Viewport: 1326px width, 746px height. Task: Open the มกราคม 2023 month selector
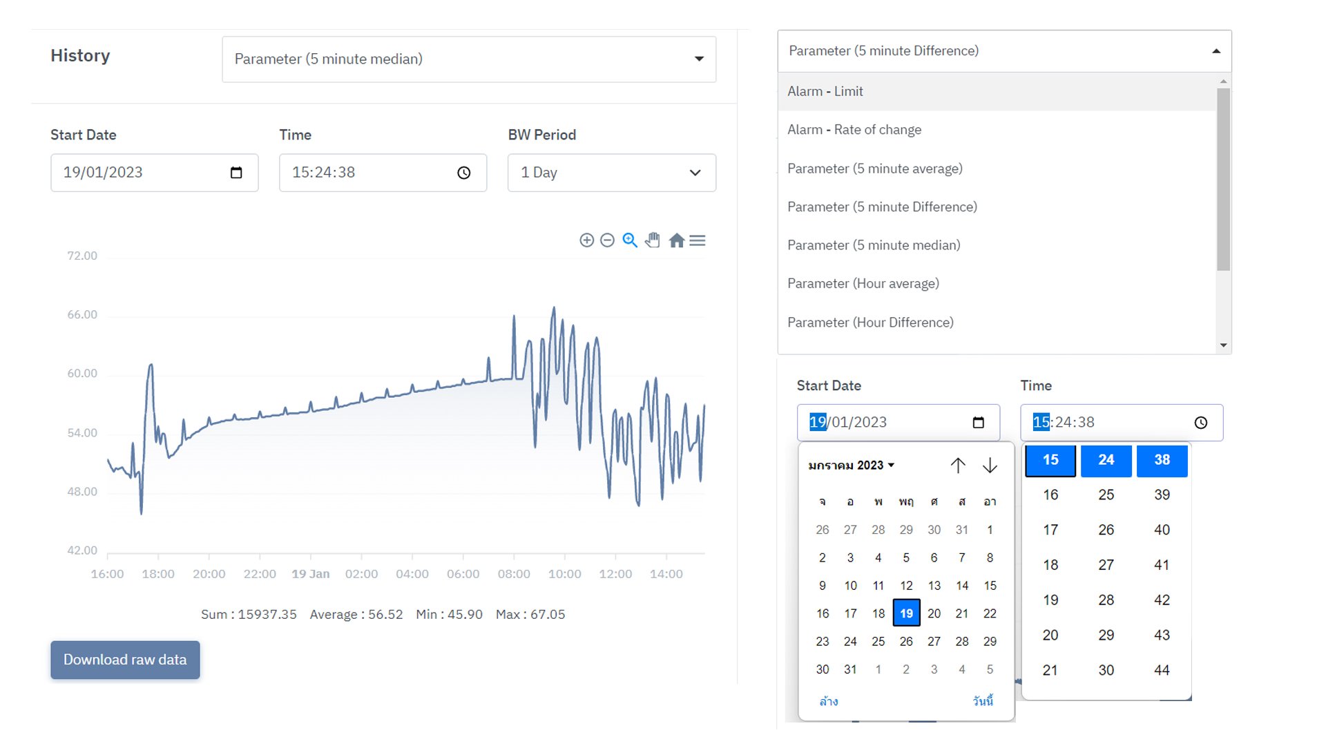(x=851, y=466)
